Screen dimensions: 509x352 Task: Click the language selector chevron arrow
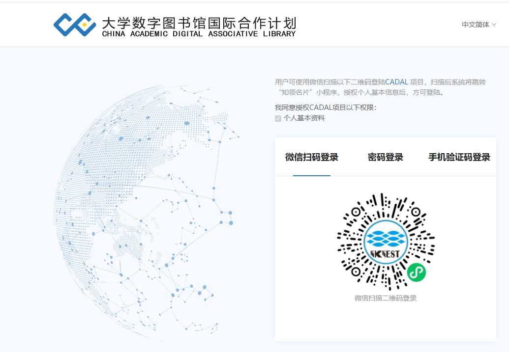tap(494, 25)
